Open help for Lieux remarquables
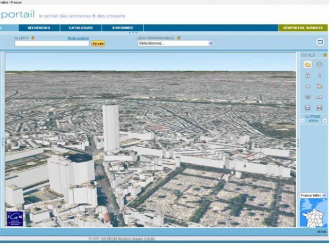This screenshot has height=247, width=329. click(x=178, y=38)
